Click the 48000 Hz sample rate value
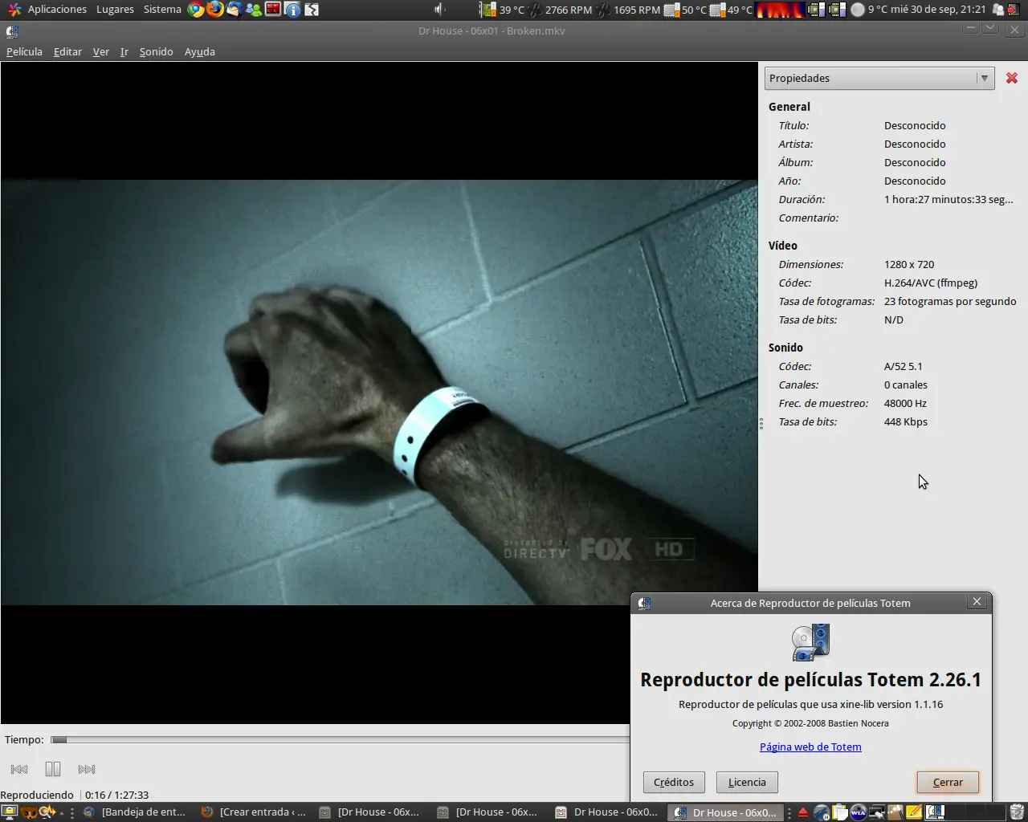Image resolution: width=1028 pixels, height=822 pixels. point(905,403)
